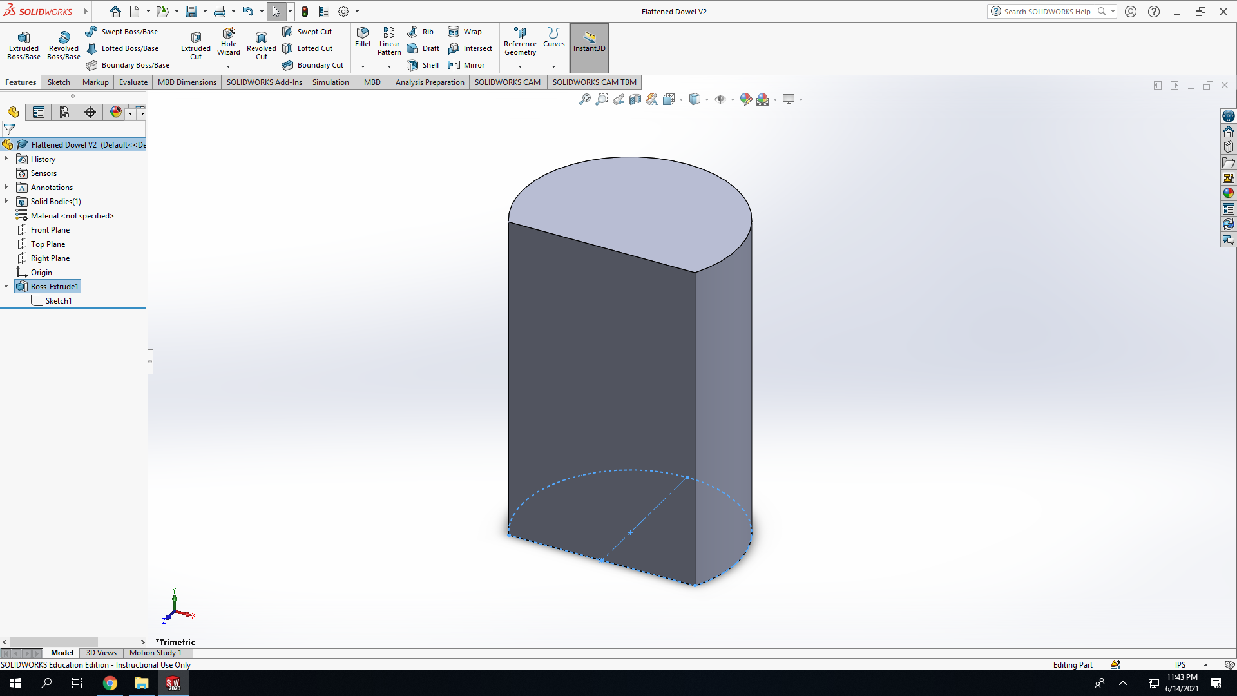
Task: Click the Rib tool
Action: 421,32
